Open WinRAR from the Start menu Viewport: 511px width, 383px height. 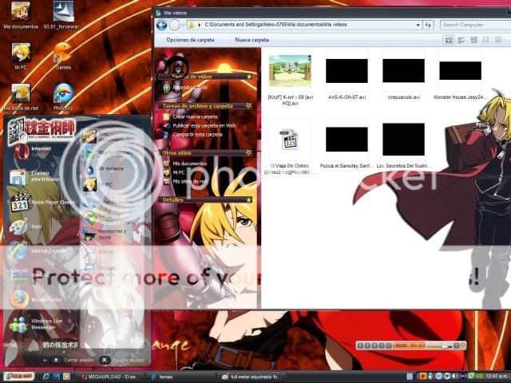(x=31, y=275)
